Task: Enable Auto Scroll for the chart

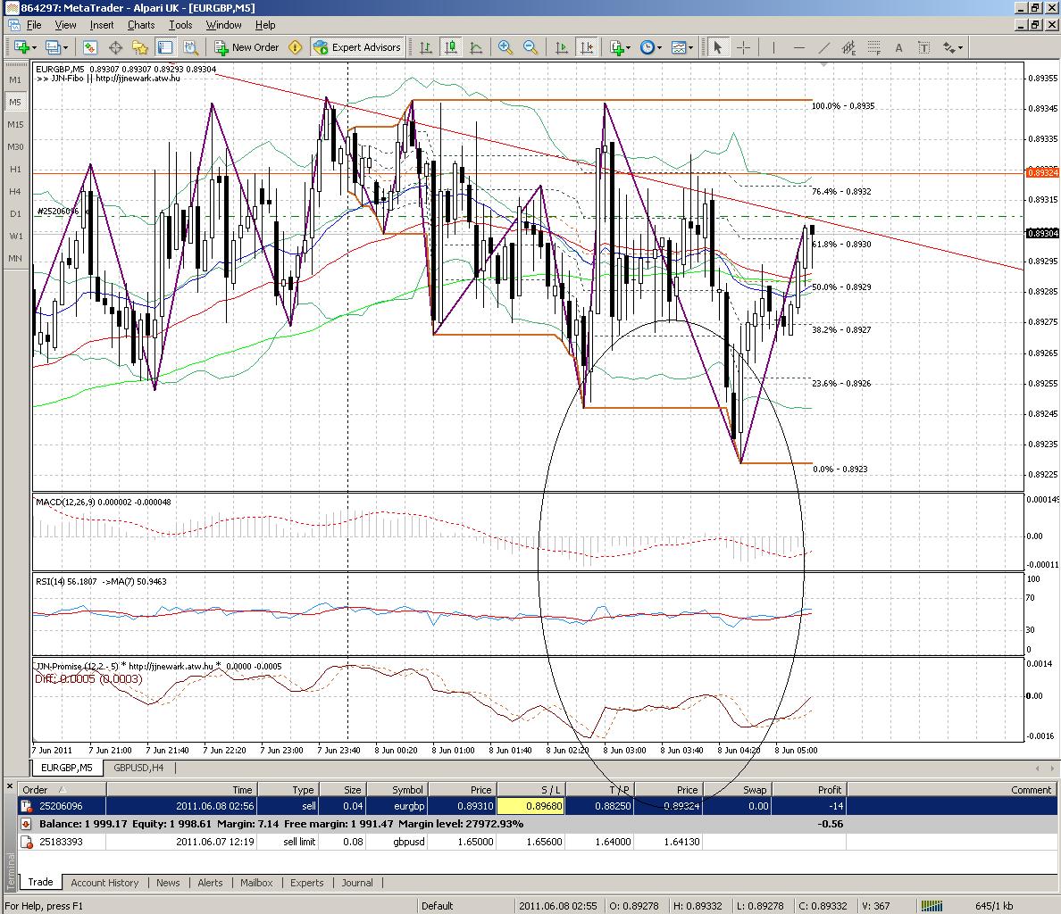Action: 560,47
